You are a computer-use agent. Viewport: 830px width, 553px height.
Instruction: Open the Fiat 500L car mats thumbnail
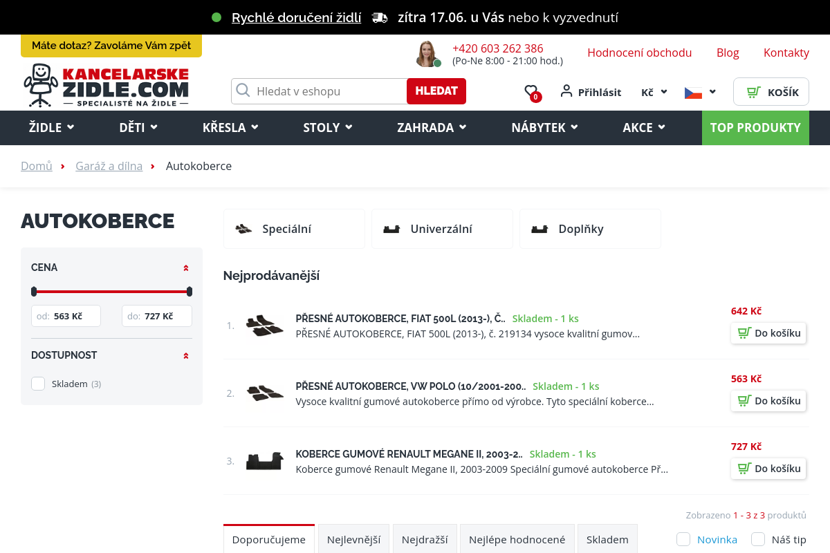pyautogui.click(x=265, y=326)
